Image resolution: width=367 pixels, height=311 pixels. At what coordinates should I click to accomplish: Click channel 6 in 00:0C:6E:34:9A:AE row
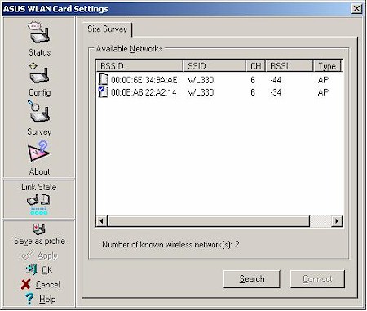click(253, 80)
